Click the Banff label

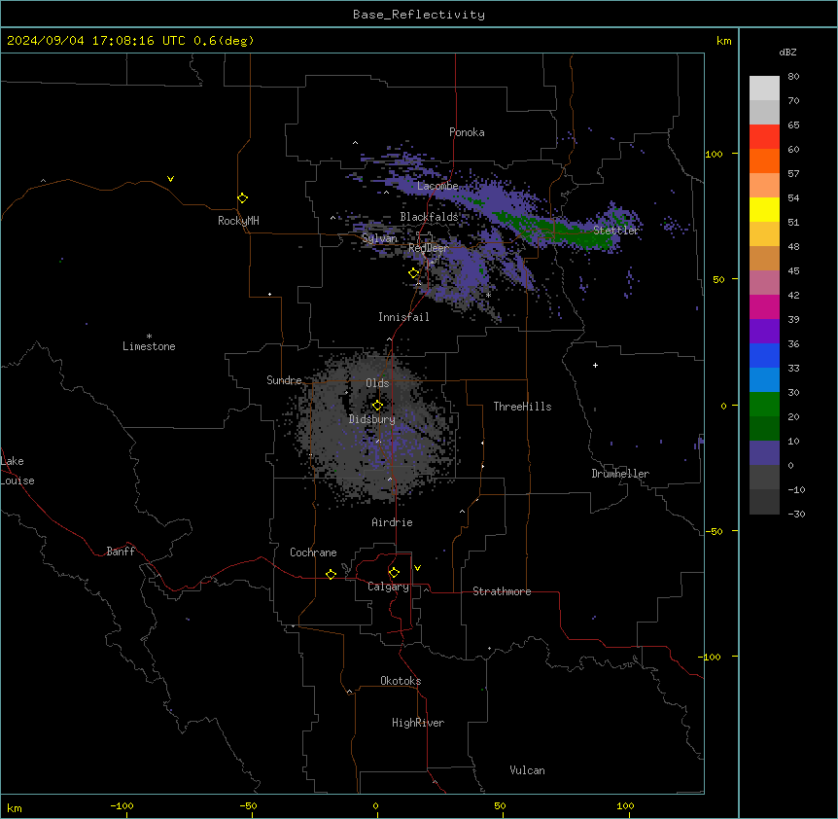click(121, 552)
